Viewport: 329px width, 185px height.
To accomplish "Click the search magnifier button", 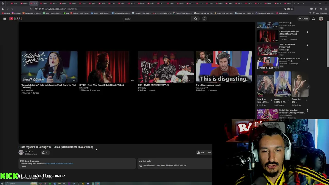I will tap(196, 18).
